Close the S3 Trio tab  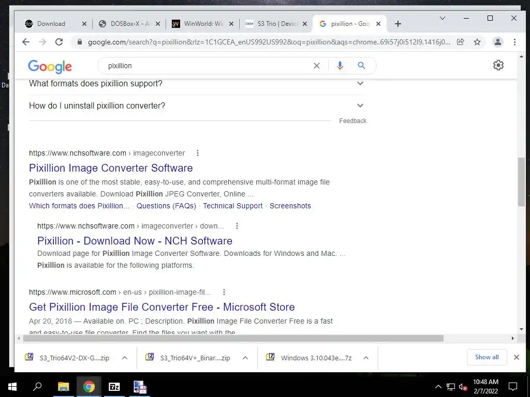305,24
